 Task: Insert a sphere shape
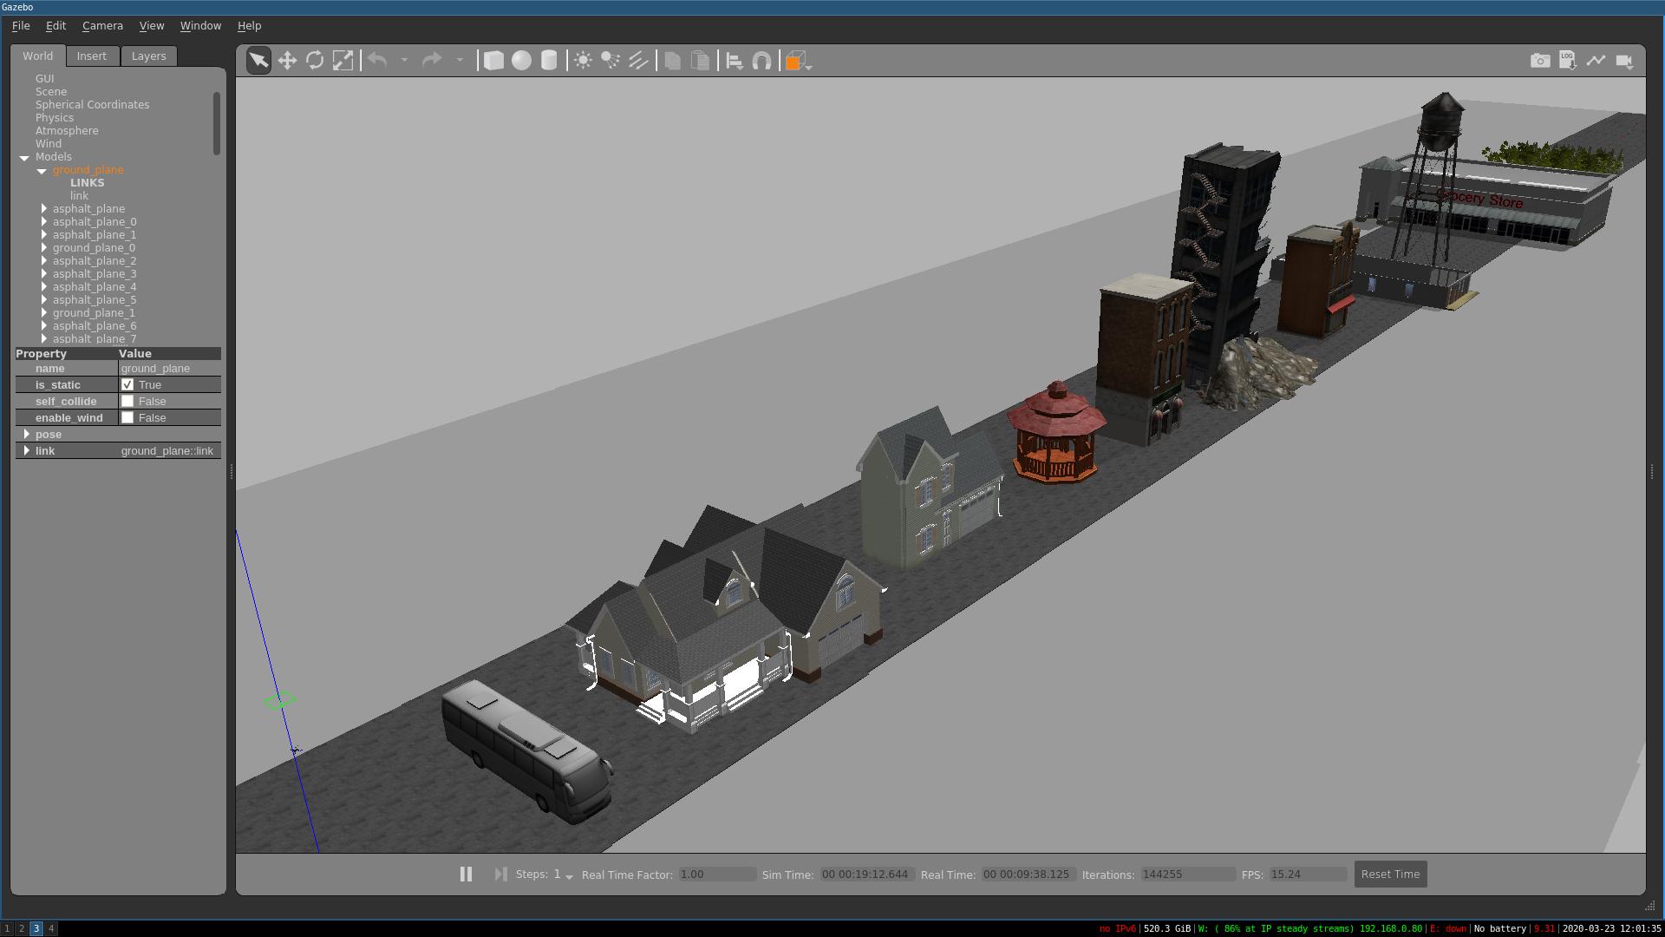521,61
